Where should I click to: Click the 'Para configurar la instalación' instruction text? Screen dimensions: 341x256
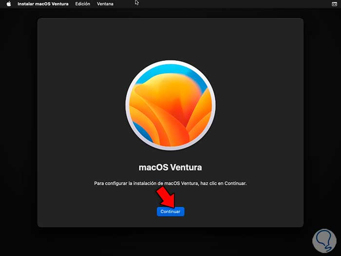tap(170, 183)
